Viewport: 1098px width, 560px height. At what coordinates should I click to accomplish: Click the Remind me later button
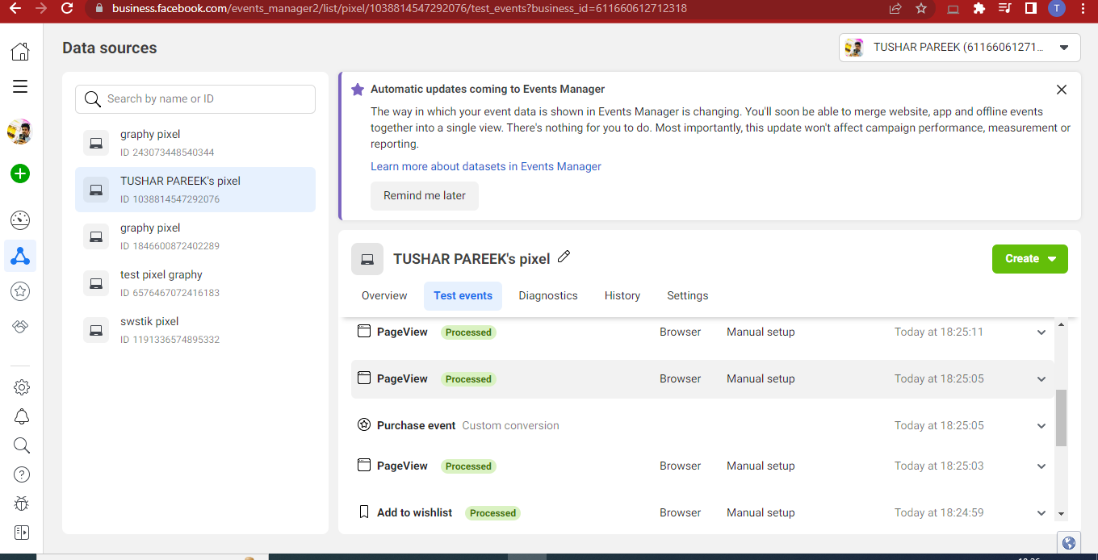[x=425, y=196]
